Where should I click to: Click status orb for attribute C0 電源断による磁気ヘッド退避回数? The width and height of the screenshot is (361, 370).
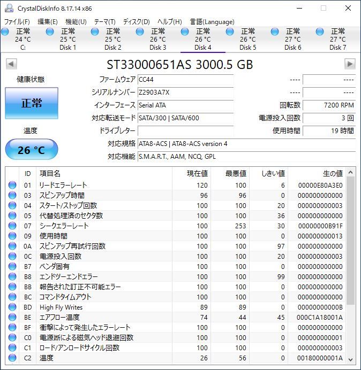click(x=12, y=337)
